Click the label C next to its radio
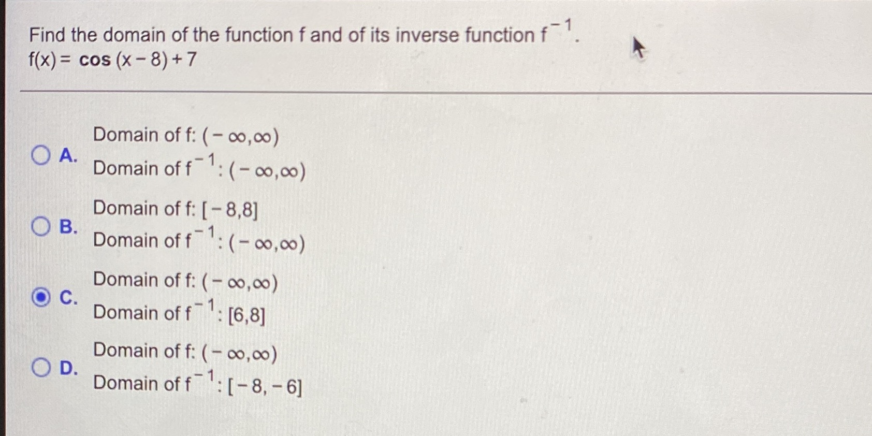 click(x=66, y=297)
